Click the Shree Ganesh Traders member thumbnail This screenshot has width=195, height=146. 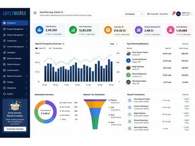[x=128, y=53]
